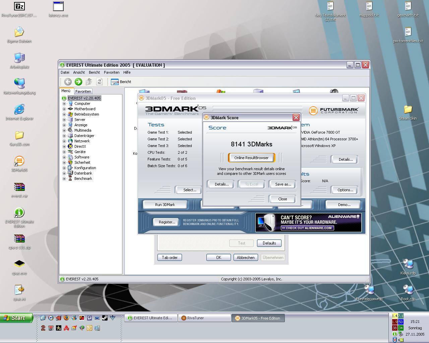This screenshot has height=343, width=429.
Task: Click the up-level icon in EVEREST toolbar
Action: (x=89, y=81)
